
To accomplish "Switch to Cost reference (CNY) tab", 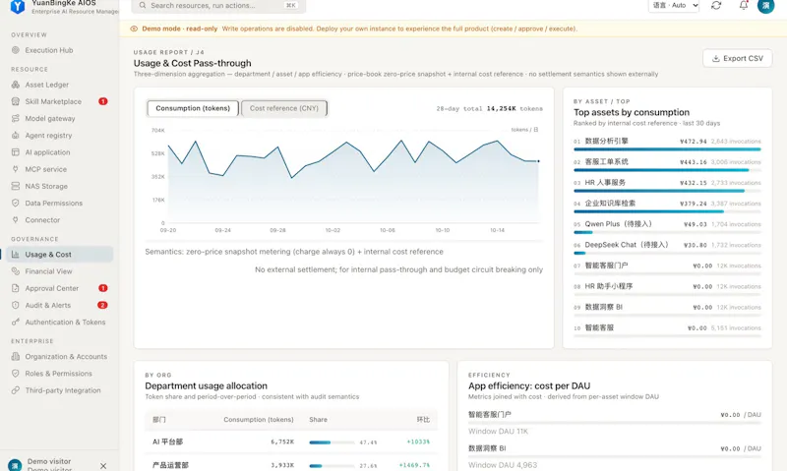I will (x=284, y=108).
